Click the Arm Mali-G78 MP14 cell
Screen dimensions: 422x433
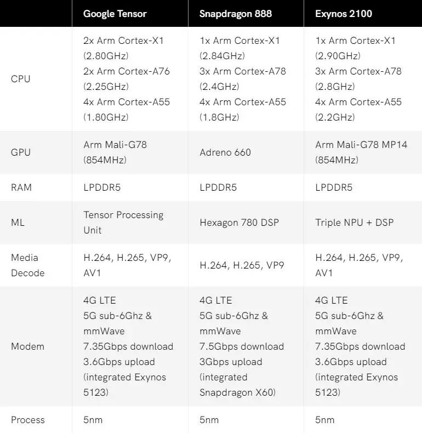(x=361, y=152)
